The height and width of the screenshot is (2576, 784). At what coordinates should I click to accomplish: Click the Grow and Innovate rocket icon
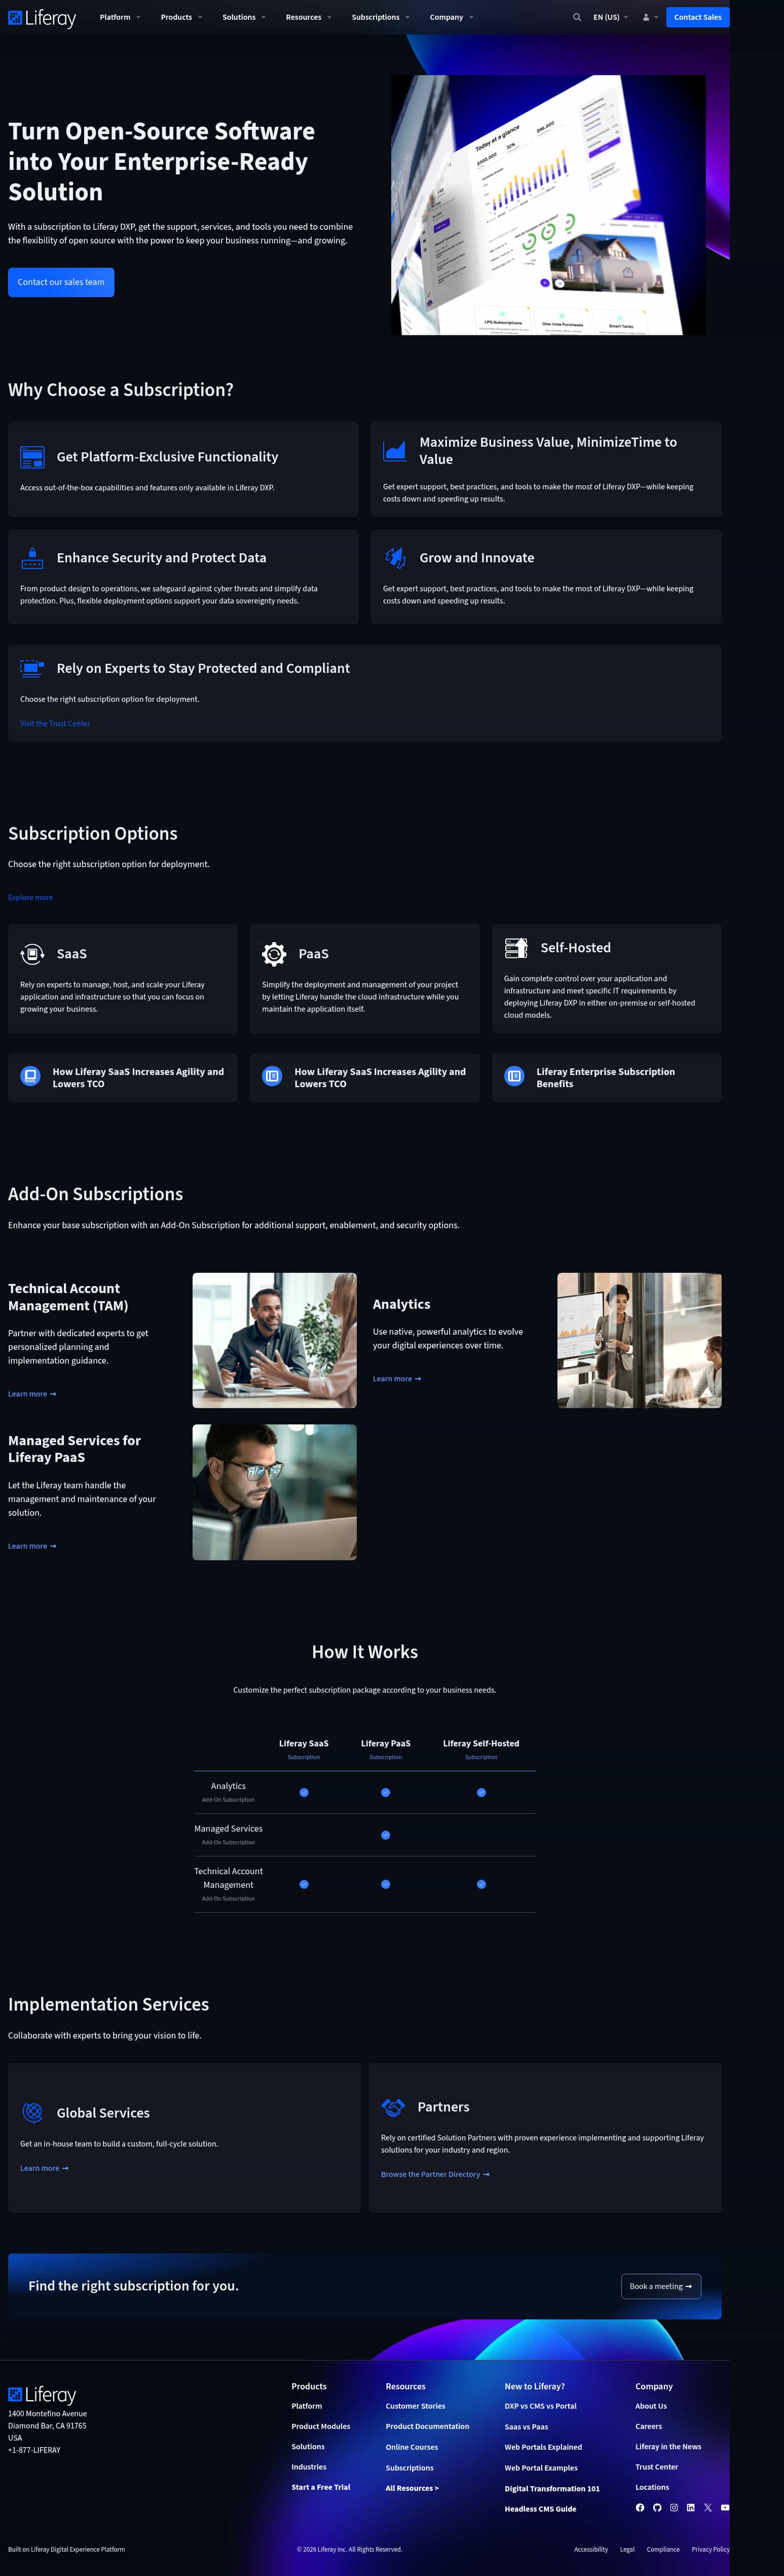point(395,558)
